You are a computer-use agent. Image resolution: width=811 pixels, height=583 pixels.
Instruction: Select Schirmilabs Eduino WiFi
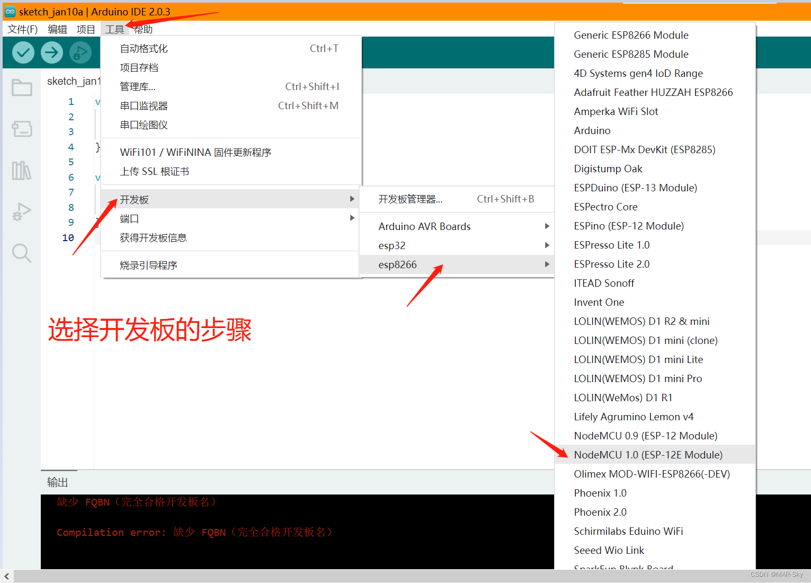(655, 531)
